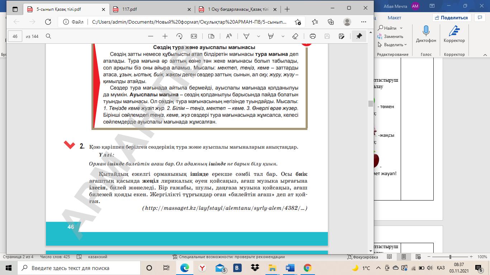
Task: Click the Поделиться button in Word
Action: click(x=452, y=18)
